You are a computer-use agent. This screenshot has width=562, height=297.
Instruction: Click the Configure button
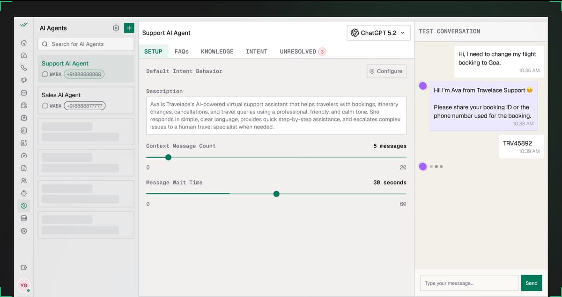point(386,71)
